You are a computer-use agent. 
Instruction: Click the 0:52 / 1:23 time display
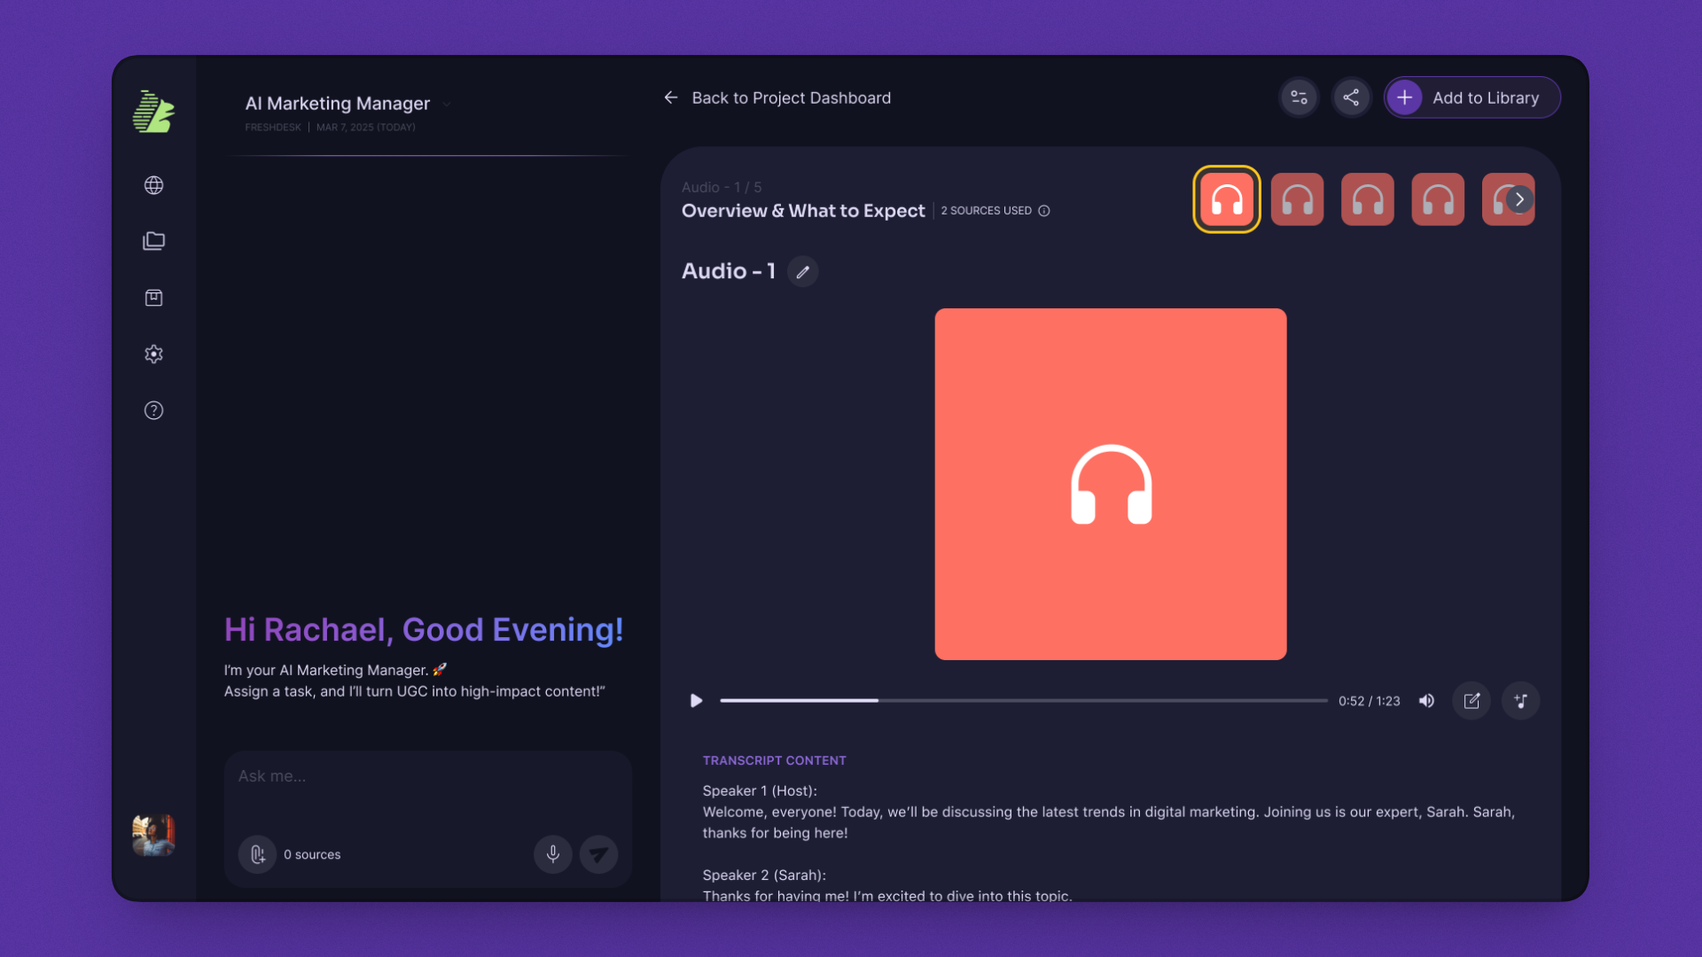(x=1369, y=701)
